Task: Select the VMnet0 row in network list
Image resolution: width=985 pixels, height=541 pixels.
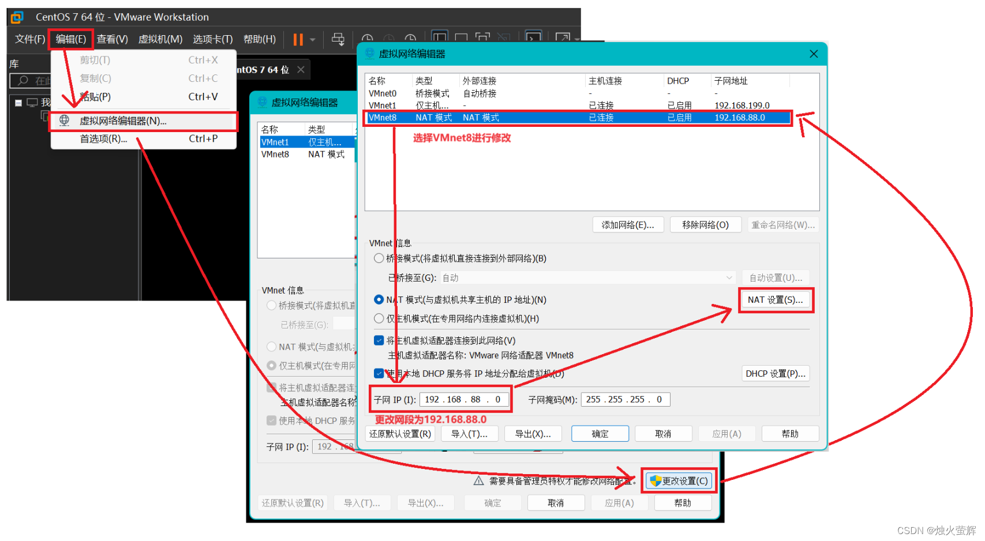Action: click(578, 93)
